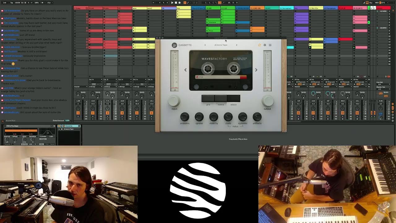The height and width of the screenshot is (223, 396).
Task: Click the orange preset reload icon in Cassette
Action: (x=259, y=45)
